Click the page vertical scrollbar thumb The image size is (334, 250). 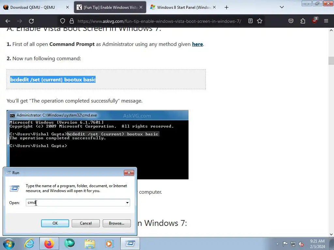pyautogui.click(x=331, y=61)
